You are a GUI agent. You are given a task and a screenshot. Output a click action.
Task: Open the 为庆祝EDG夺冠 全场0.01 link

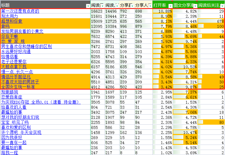click(x=41, y=102)
